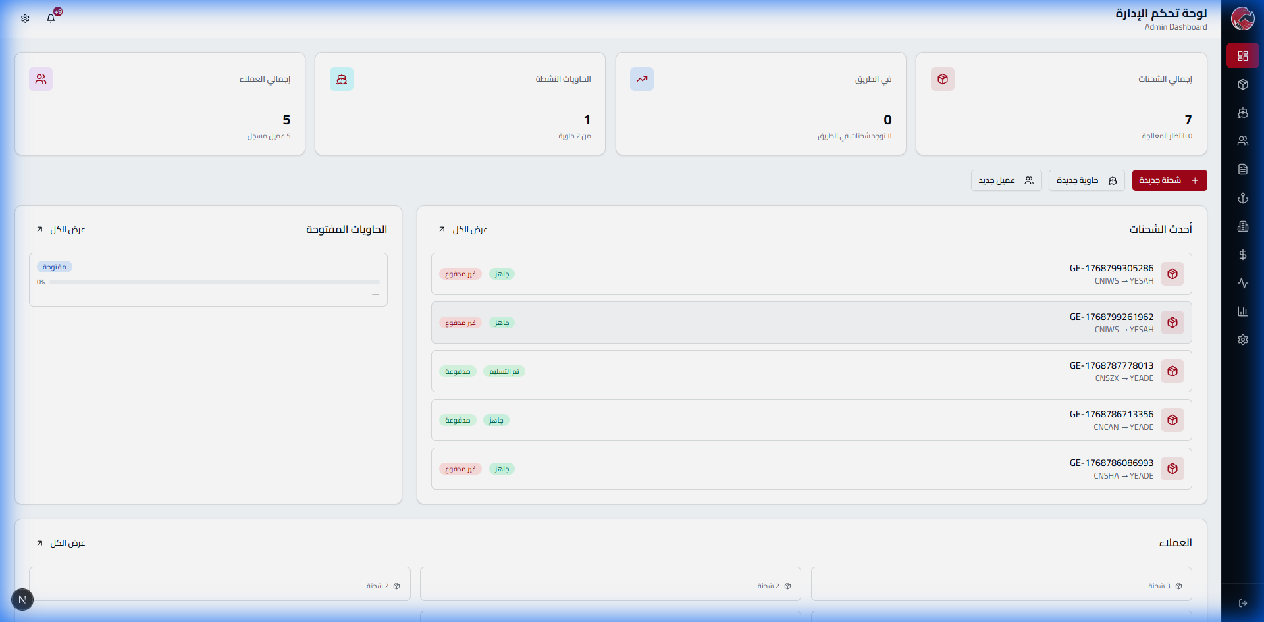Click 'عرض الكل' in open containers panel
The height and width of the screenshot is (622, 1264).
61,230
